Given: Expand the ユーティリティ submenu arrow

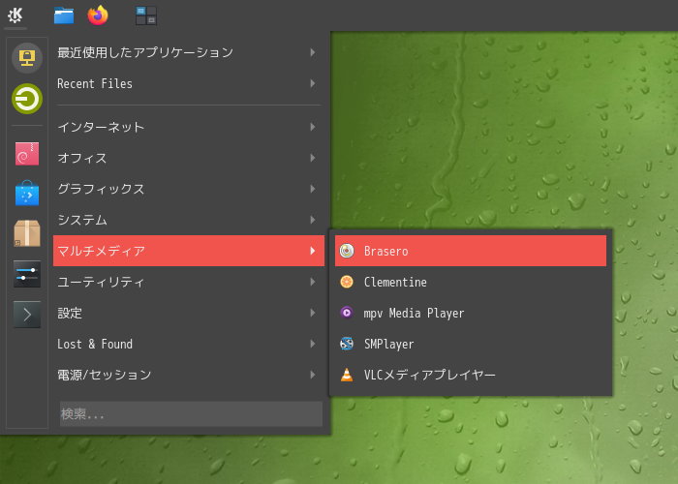Looking at the screenshot, I should point(313,282).
